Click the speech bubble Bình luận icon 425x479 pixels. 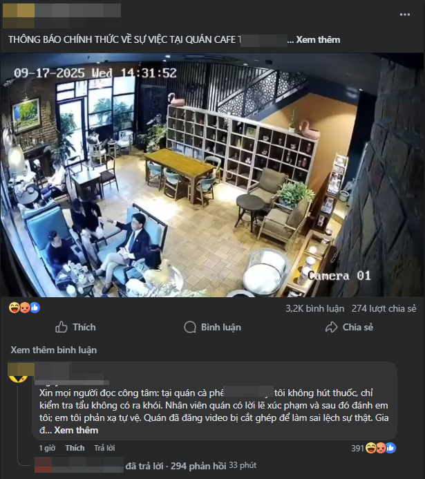point(190,327)
